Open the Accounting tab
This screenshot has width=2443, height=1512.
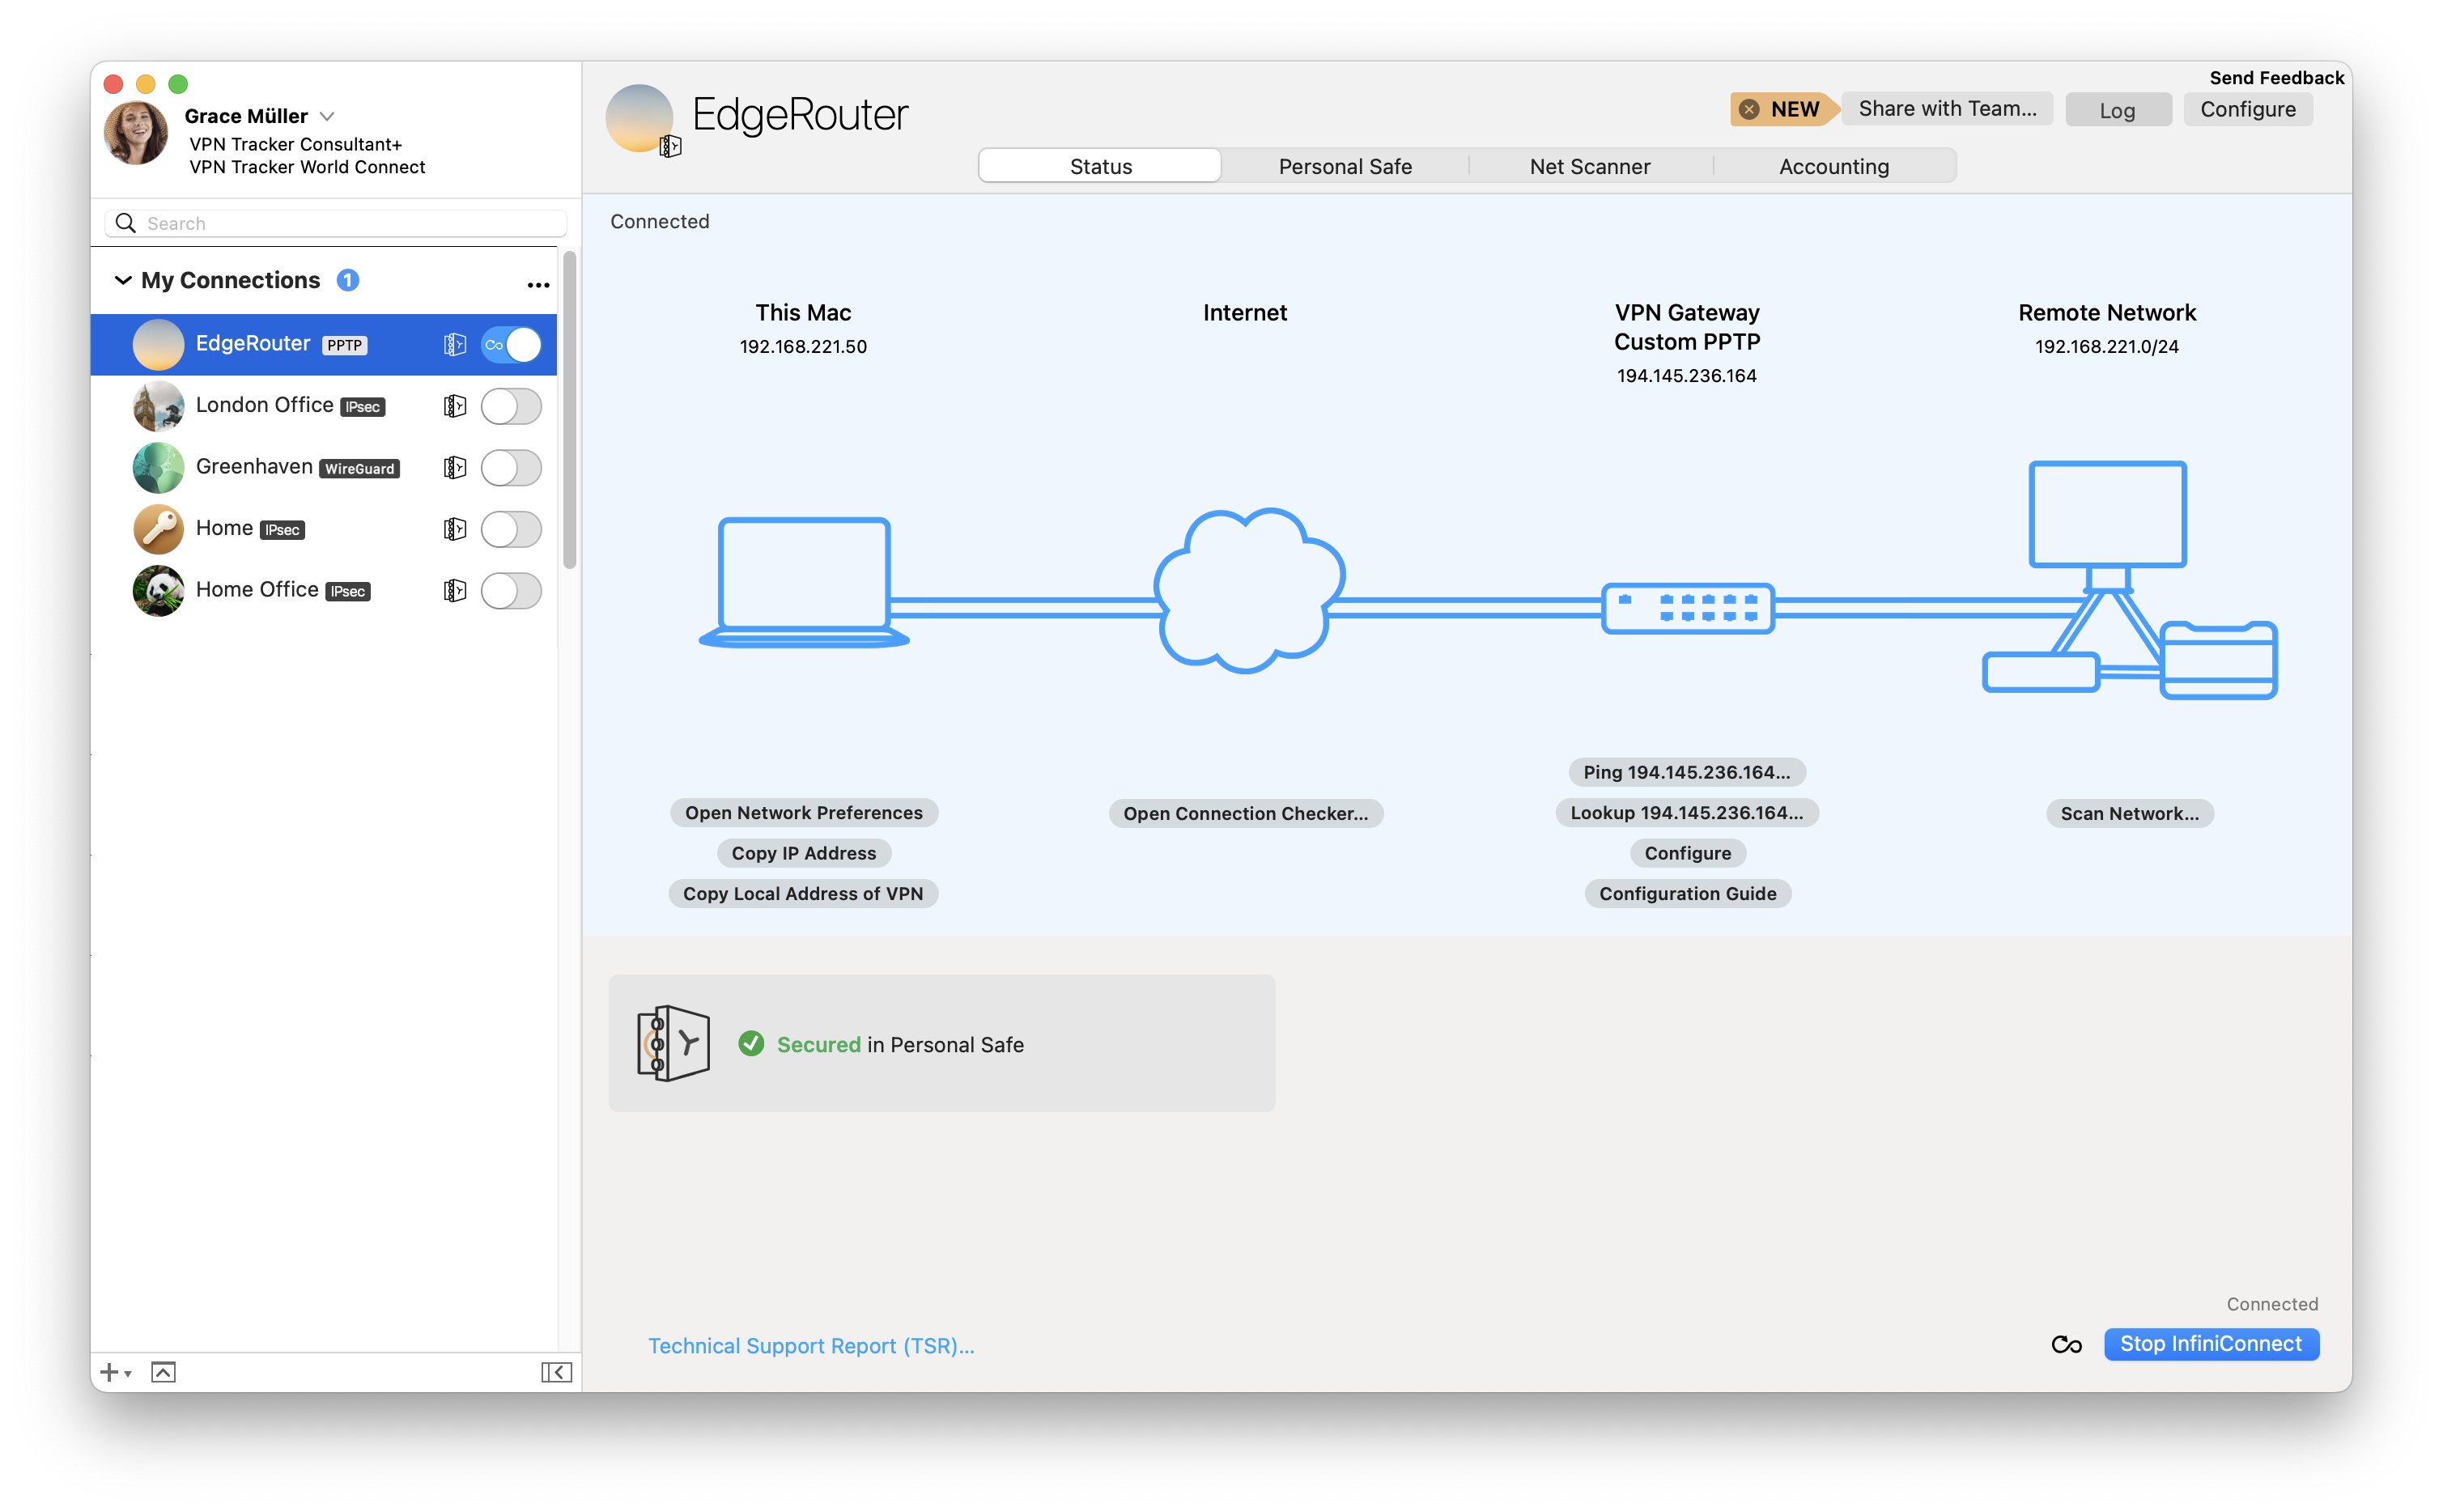coord(1833,166)
